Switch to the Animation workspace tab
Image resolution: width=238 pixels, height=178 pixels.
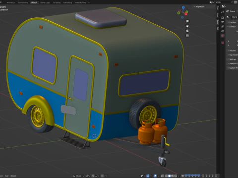11,2
